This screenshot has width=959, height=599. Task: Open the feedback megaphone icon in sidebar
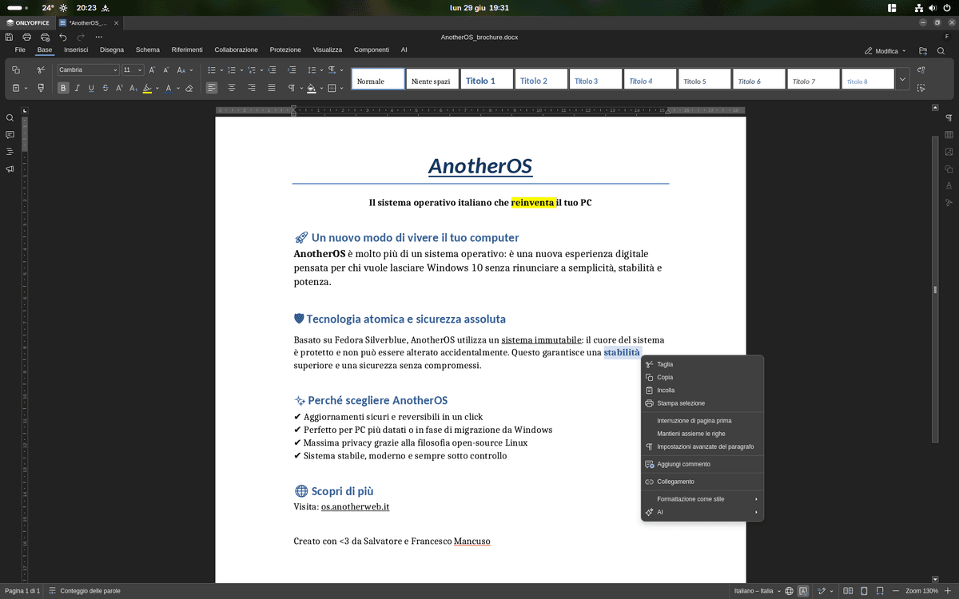click(10, 169)
